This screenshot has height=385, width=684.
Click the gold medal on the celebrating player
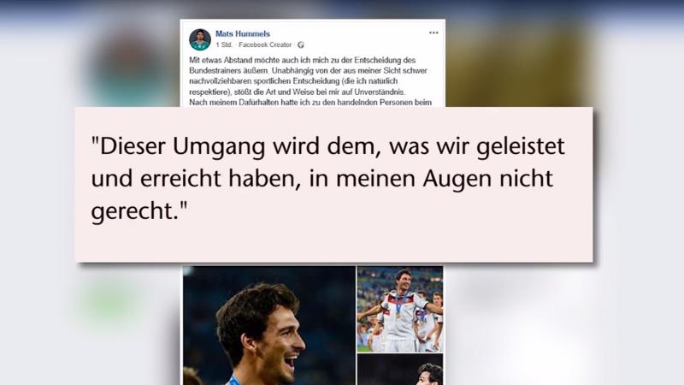(x=398, y=315)
